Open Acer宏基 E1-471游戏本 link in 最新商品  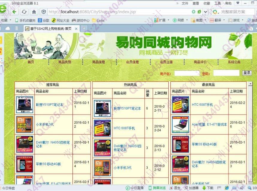(209, 124)
